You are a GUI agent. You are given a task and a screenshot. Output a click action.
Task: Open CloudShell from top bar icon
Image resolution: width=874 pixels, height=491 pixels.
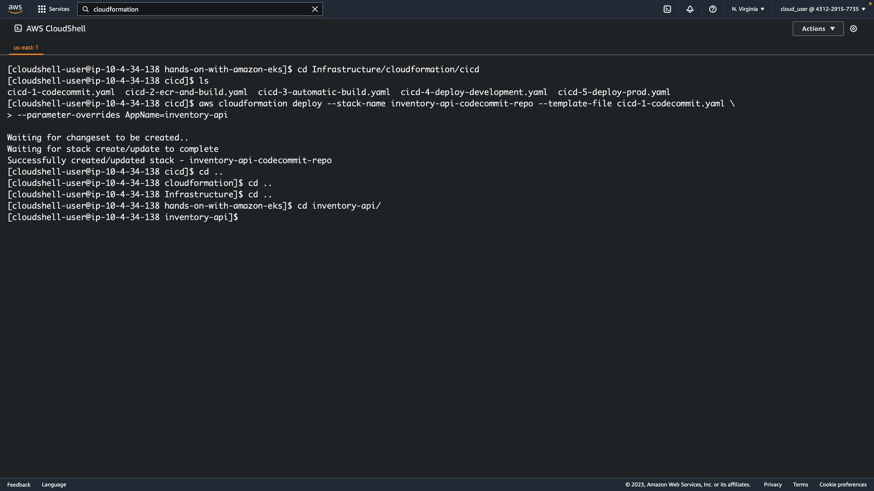point(667,9)
